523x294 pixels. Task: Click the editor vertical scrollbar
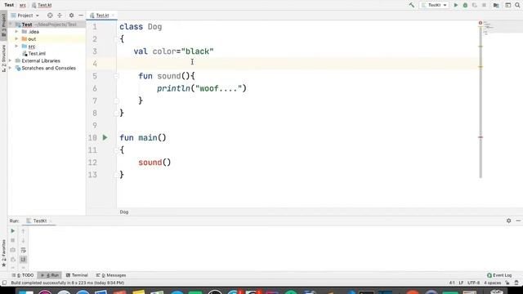[481, 101]
